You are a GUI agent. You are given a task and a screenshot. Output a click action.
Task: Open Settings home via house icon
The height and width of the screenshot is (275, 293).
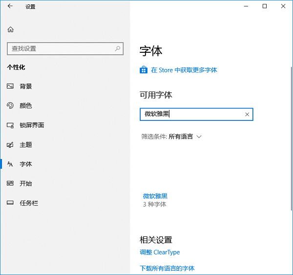pos(10,29)
